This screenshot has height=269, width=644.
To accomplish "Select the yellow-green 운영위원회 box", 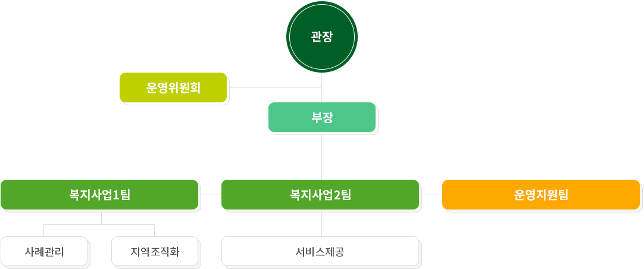I will coord(173,87).
